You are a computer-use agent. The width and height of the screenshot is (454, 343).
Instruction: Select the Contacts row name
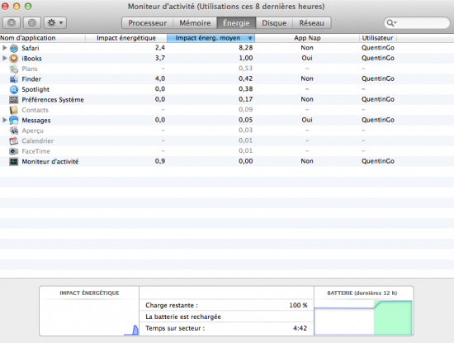click(x=35, y=110)
